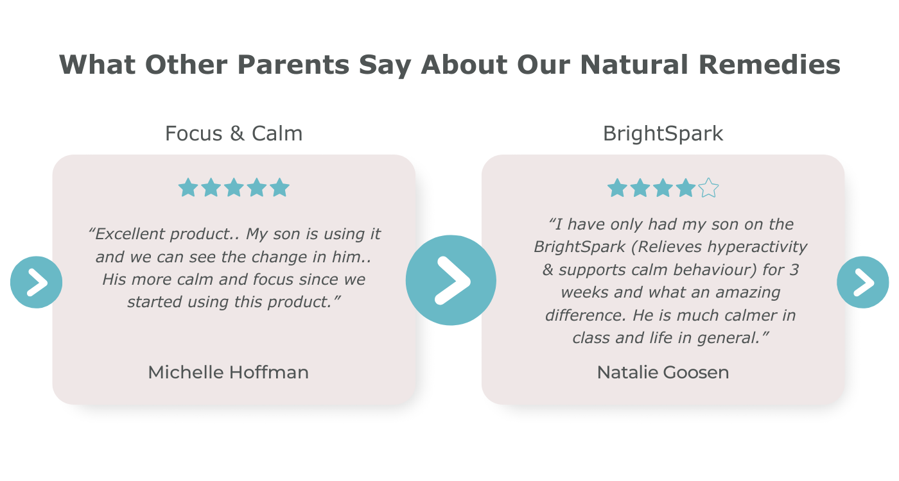Click reviewer name Natalie Goosen
The height and width of the screenshot is (481, 899).
(x=663, y=372)
